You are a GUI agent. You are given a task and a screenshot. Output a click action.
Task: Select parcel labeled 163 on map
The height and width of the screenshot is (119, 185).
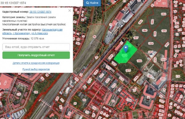[x=78, y=43]
